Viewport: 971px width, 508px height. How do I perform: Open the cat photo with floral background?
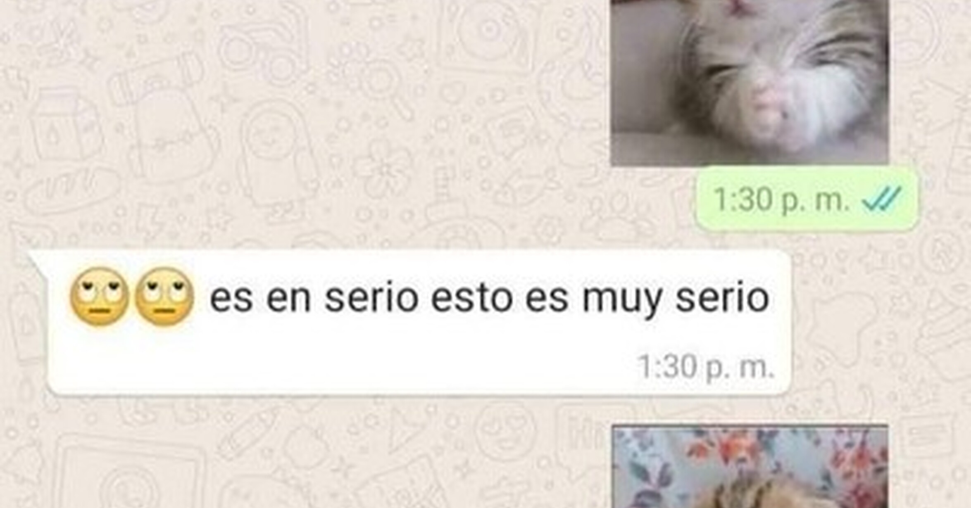point(750,467)
